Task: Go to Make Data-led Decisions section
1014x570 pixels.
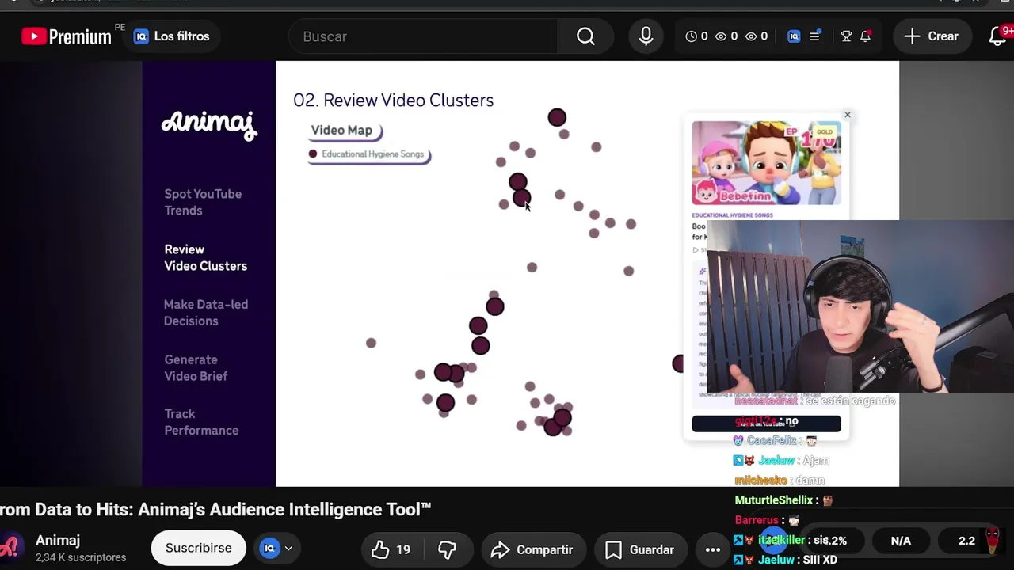Action: (206, 313)
